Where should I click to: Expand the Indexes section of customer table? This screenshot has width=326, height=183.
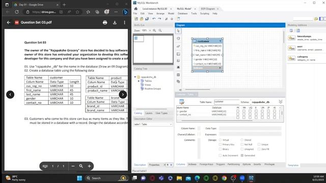coord(220,68)
